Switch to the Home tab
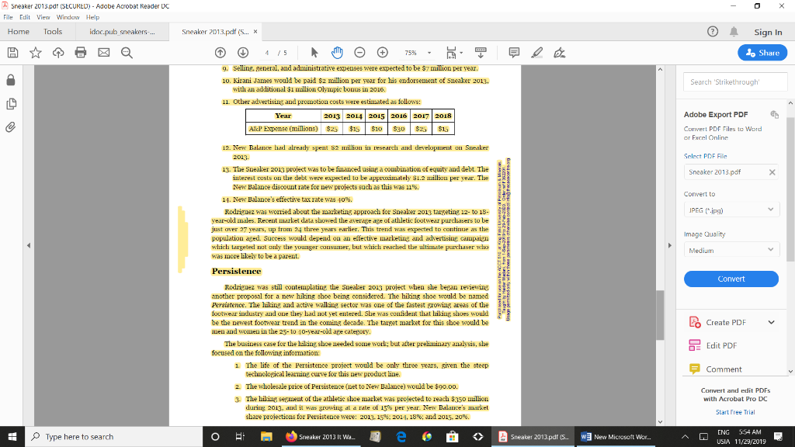This screenshot has height=447, width=795. pyautogui.click(x=19, y=31)
